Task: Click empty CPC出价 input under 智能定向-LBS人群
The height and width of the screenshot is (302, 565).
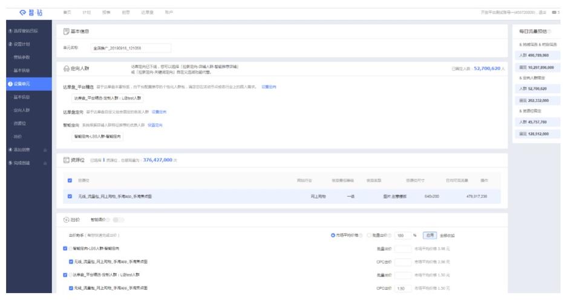Action: [403, 262]
